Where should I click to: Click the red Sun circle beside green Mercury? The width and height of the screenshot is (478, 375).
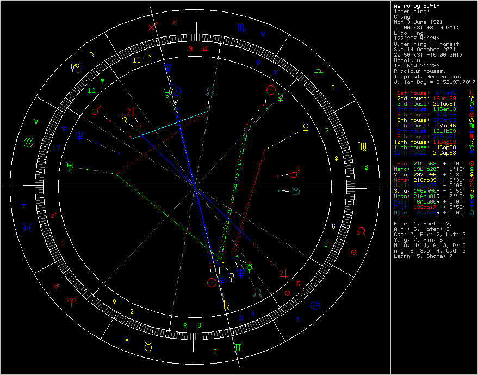270,90
